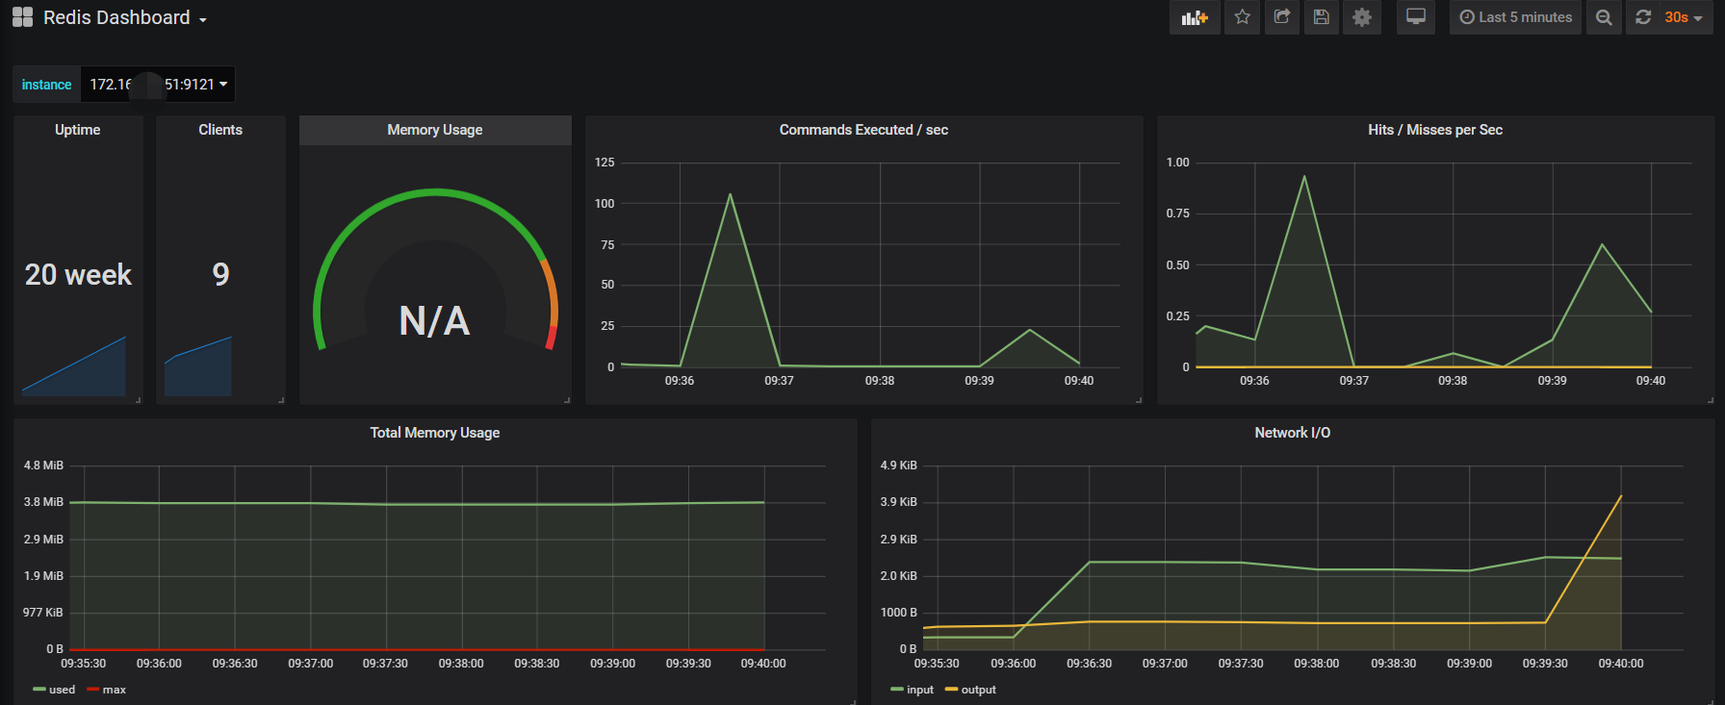The image size is (1725, 705).
Task: Open the Uptime panel title menu
Action: point(78,130)
